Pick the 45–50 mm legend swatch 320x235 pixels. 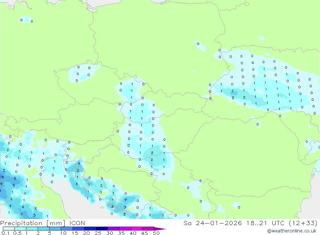[148, 229]
